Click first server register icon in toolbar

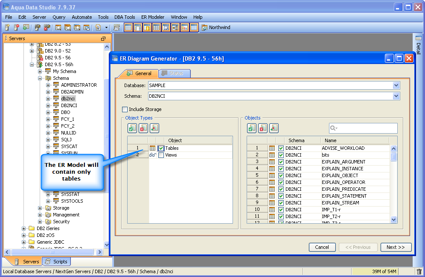click(x=7, y=27)
